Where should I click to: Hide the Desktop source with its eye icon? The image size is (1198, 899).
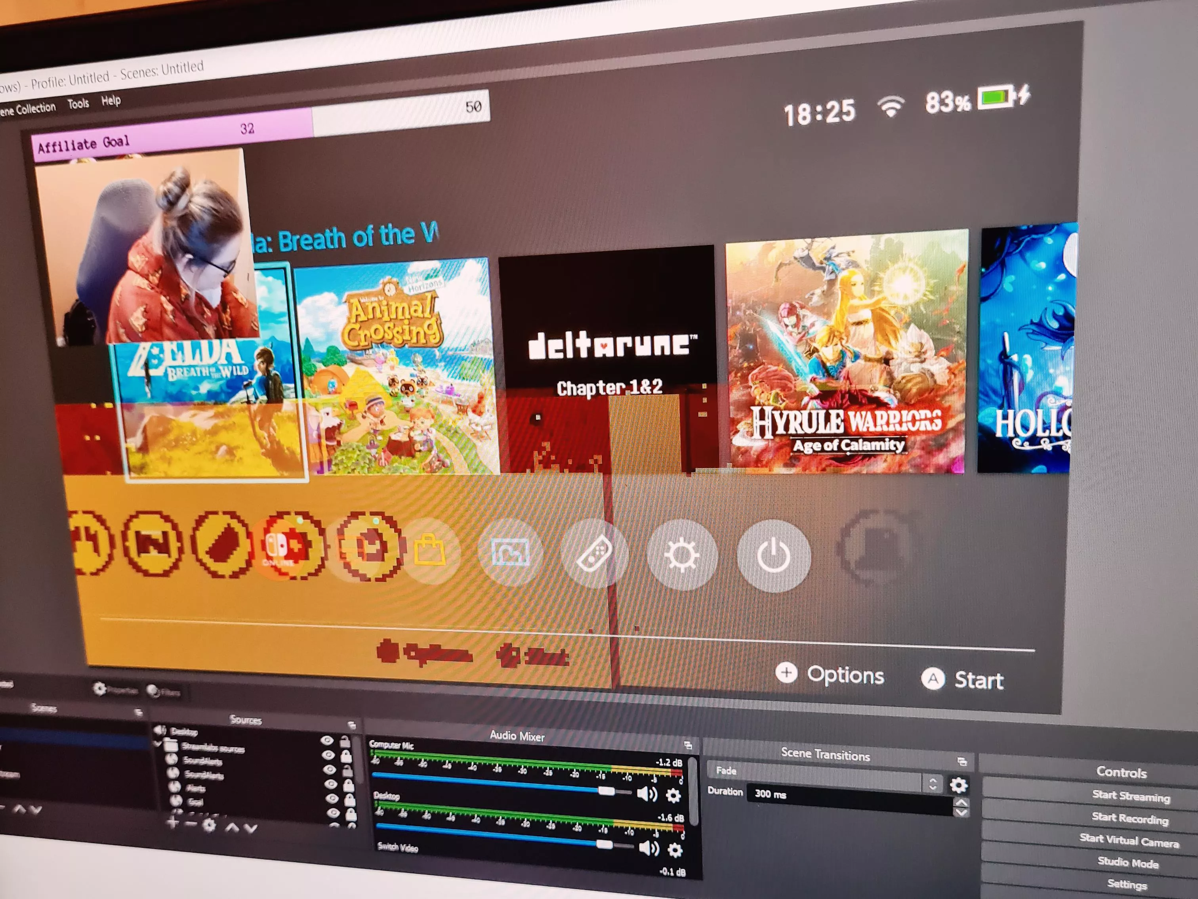328,740
